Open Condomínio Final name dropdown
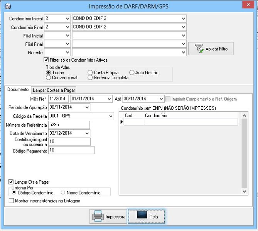 pyautogui.click(x=184, y=27)
